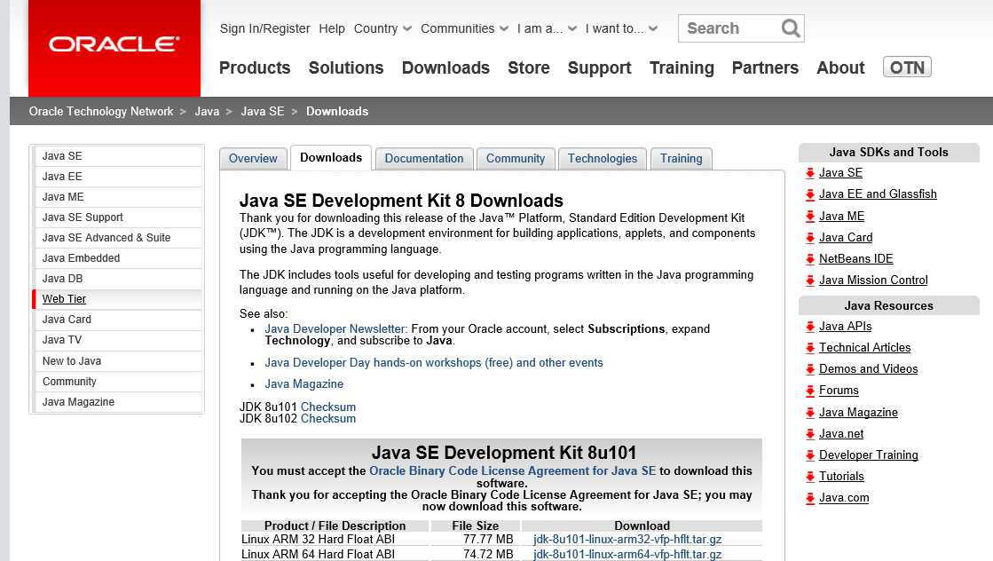
Task: Open Java Developer Newsletter link
Action: (x=335, y=328)
